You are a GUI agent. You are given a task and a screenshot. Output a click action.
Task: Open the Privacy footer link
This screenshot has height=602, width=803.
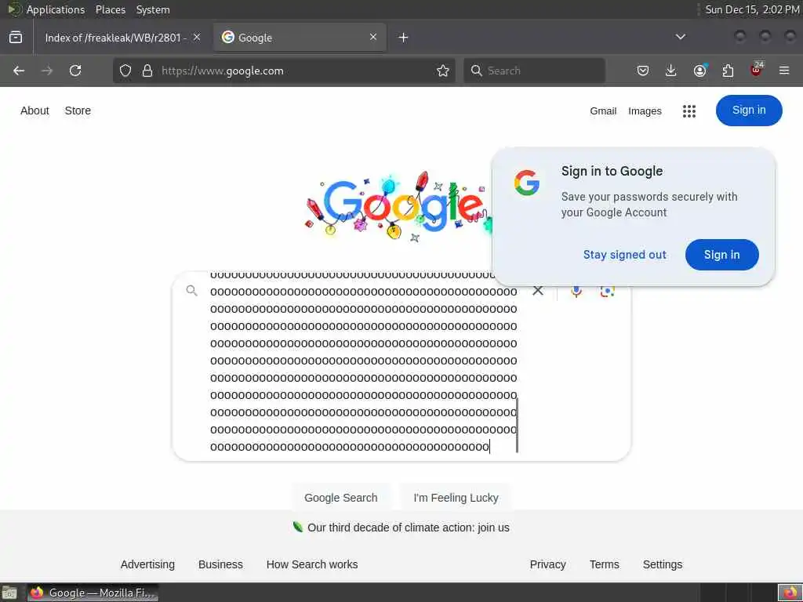[547, 564]
